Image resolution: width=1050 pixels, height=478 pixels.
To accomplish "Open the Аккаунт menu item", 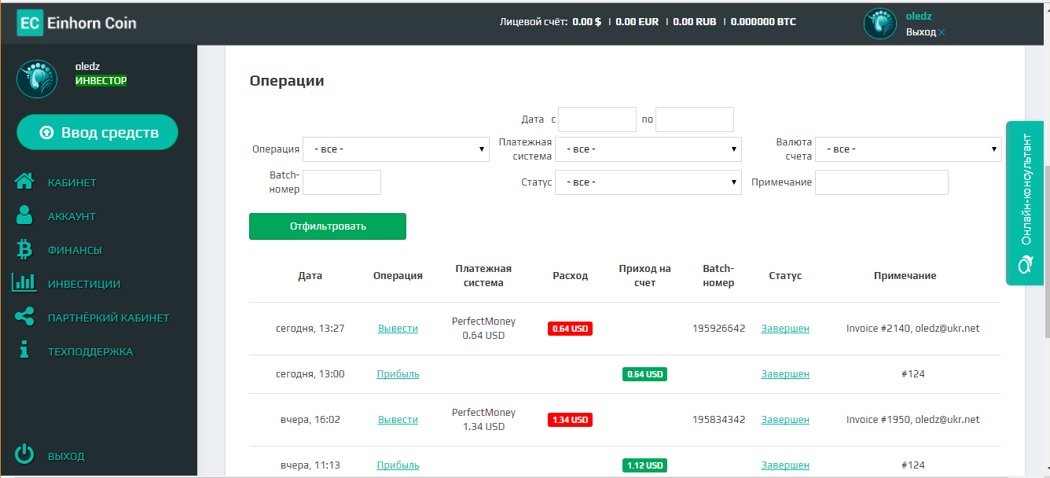I will click(x=72, y=216).
